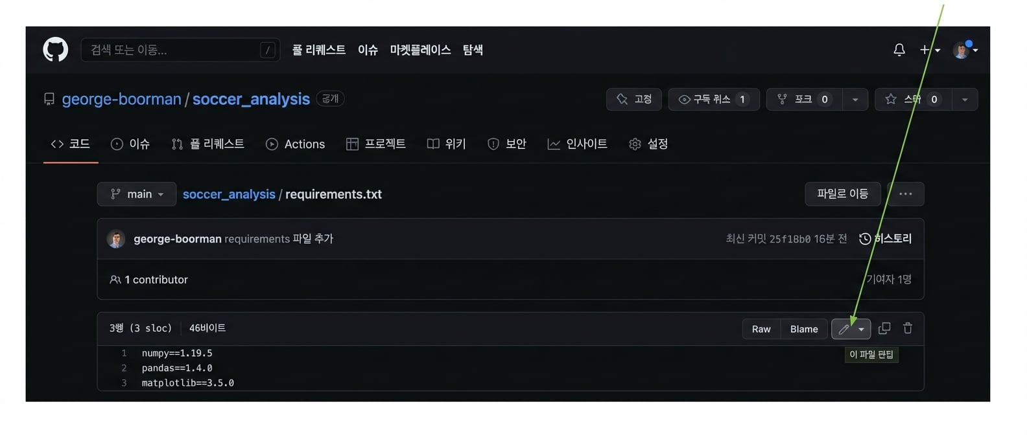1027x435 pixels.
Task: Open 탐색 in top navigation
Action: click(473, 50)
